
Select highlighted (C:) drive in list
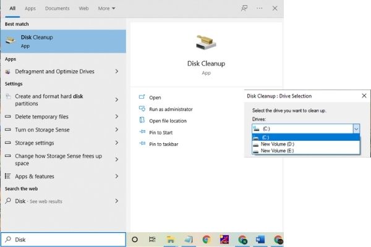point(306,137)
